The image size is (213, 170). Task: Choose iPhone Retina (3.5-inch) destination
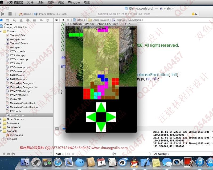[x=51, y=14]
